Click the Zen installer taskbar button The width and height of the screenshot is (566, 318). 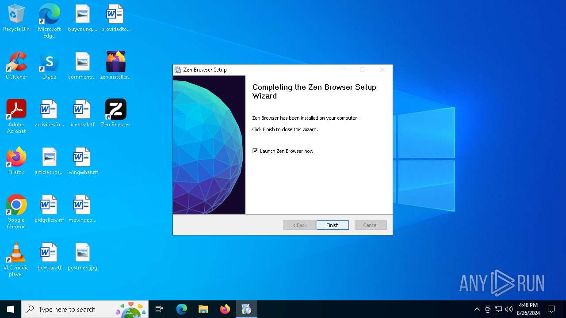[247, 309]
